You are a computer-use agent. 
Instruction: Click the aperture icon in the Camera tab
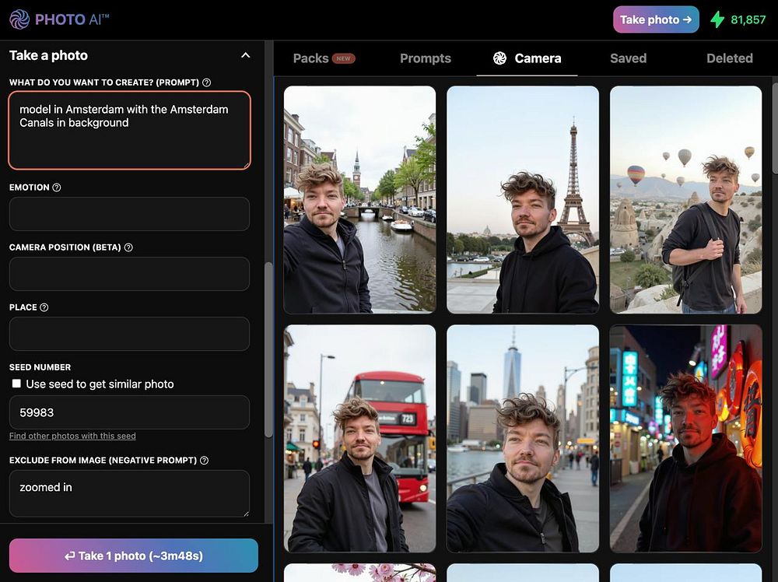tap(499, 58)
